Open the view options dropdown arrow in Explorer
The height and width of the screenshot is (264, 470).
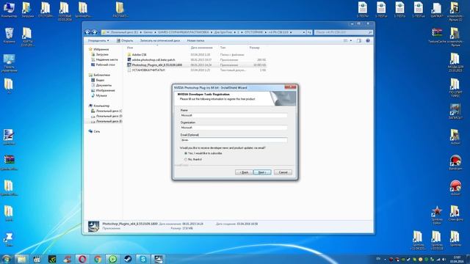pos(351,40)
